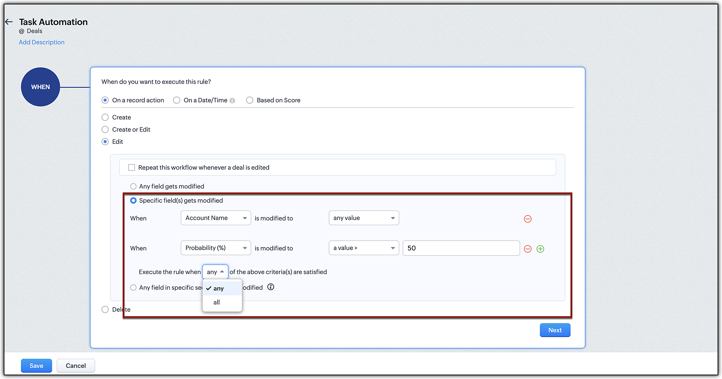This screenshot has width=722, height=379.
Task: Check Repeat this workflow whenever deal is edited
Action: tap(132, 167)
